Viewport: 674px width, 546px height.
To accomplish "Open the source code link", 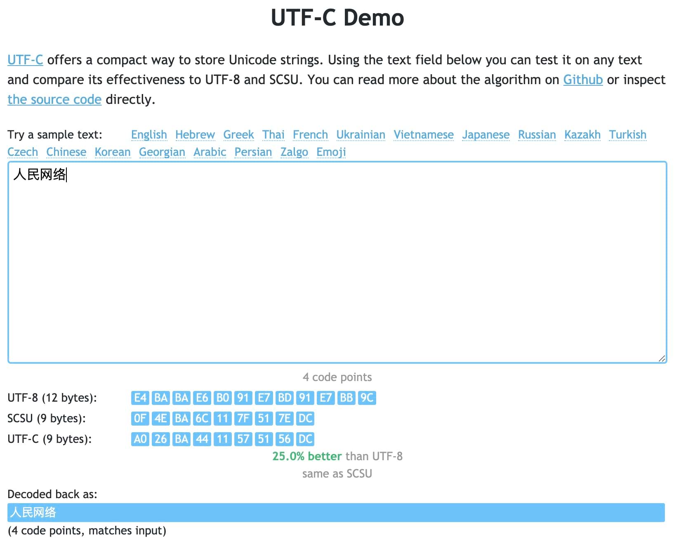I will (x=54, y=99).
